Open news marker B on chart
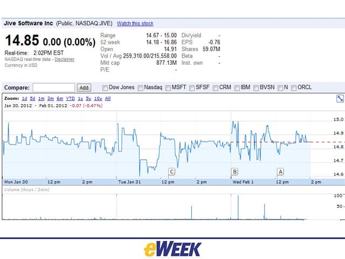This screenshot has width=345, height=259. click(x=234, y=172)
